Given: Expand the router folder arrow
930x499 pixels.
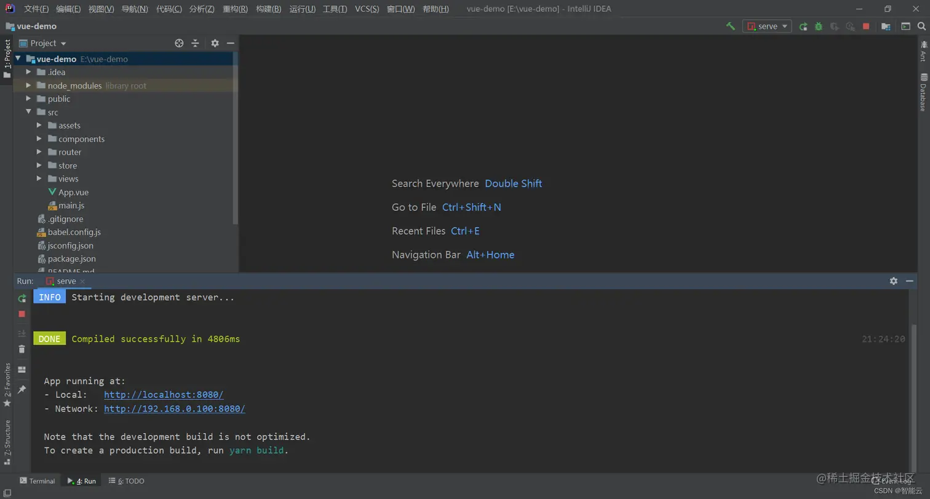Looking at the screenshot, I should click(39, 152).
